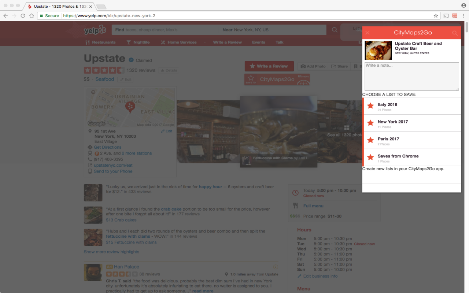Viewport: 469px width, 293px height.
Task: Open the 'happy hour' highlighted link
Action: (x=210, y=187)
